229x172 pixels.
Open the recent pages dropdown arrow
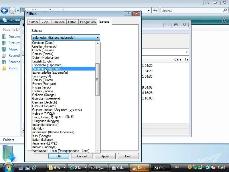tap(18, 11)
